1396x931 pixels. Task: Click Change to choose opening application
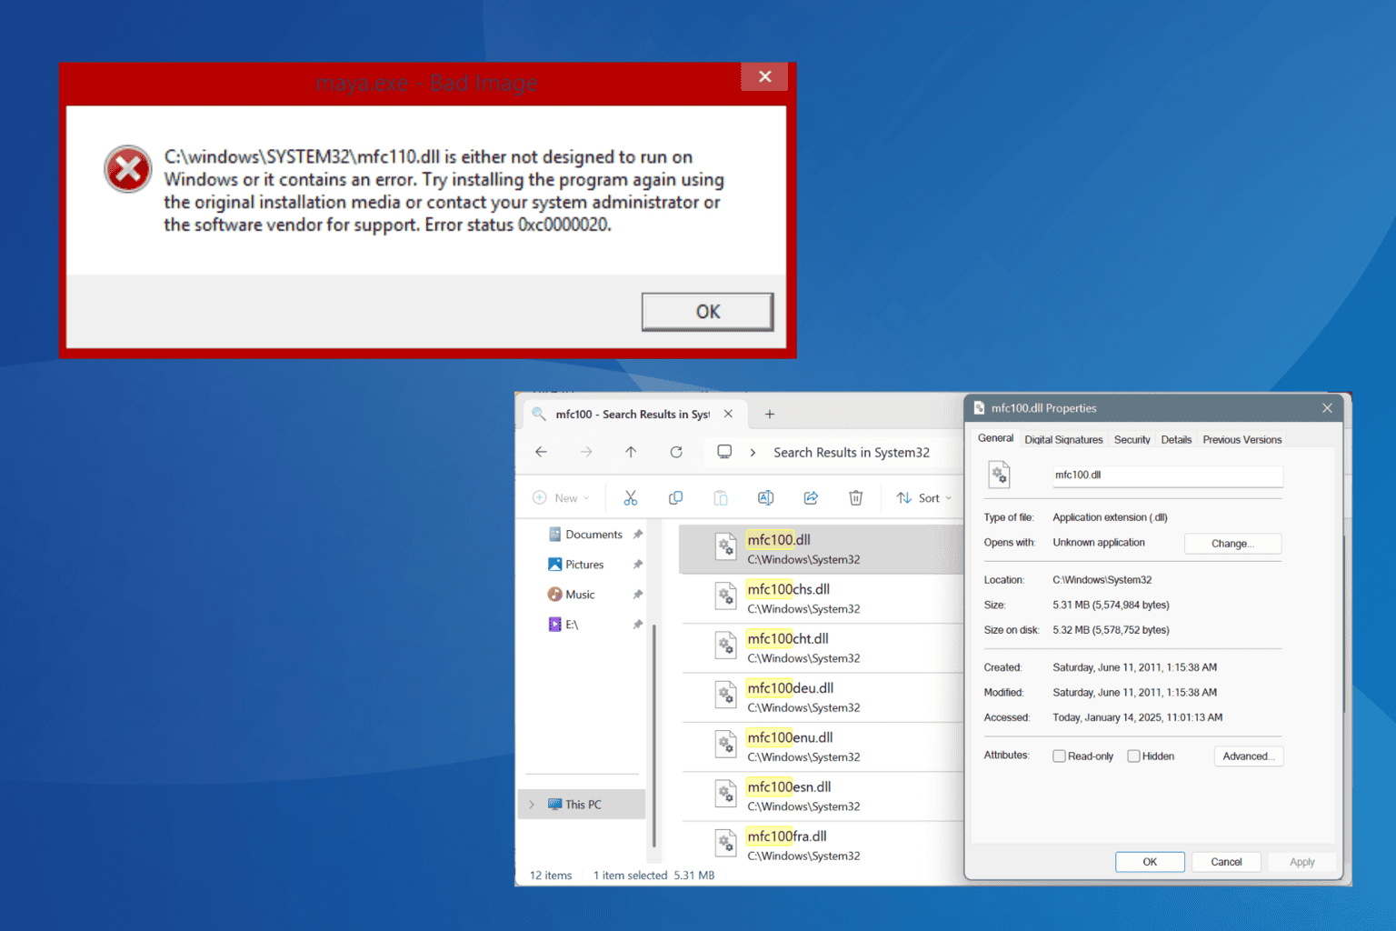tap(1232, 544)
